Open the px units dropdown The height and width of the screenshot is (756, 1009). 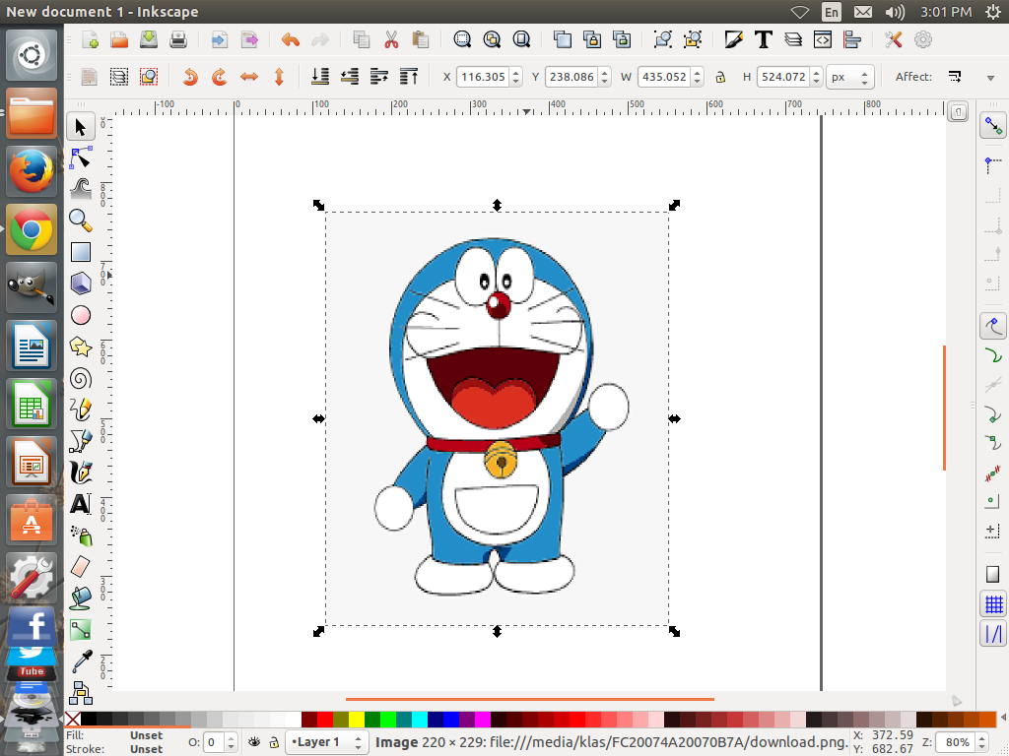pos(850,77)
